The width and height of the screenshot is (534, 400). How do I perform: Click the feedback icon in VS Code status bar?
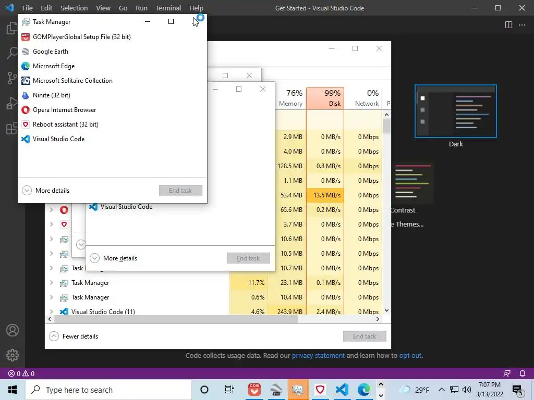point(507,373)
